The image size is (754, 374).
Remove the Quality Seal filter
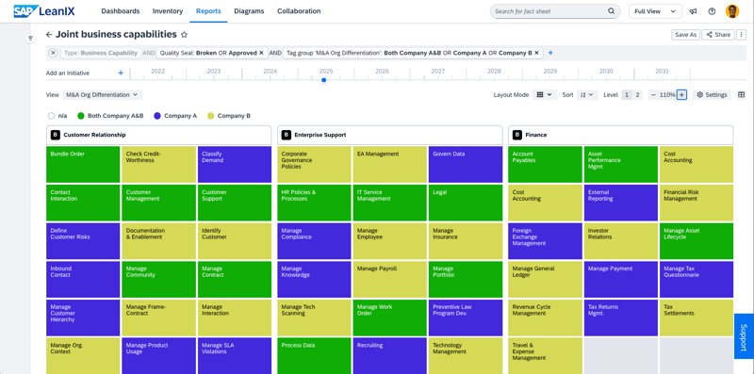point(261,53)
